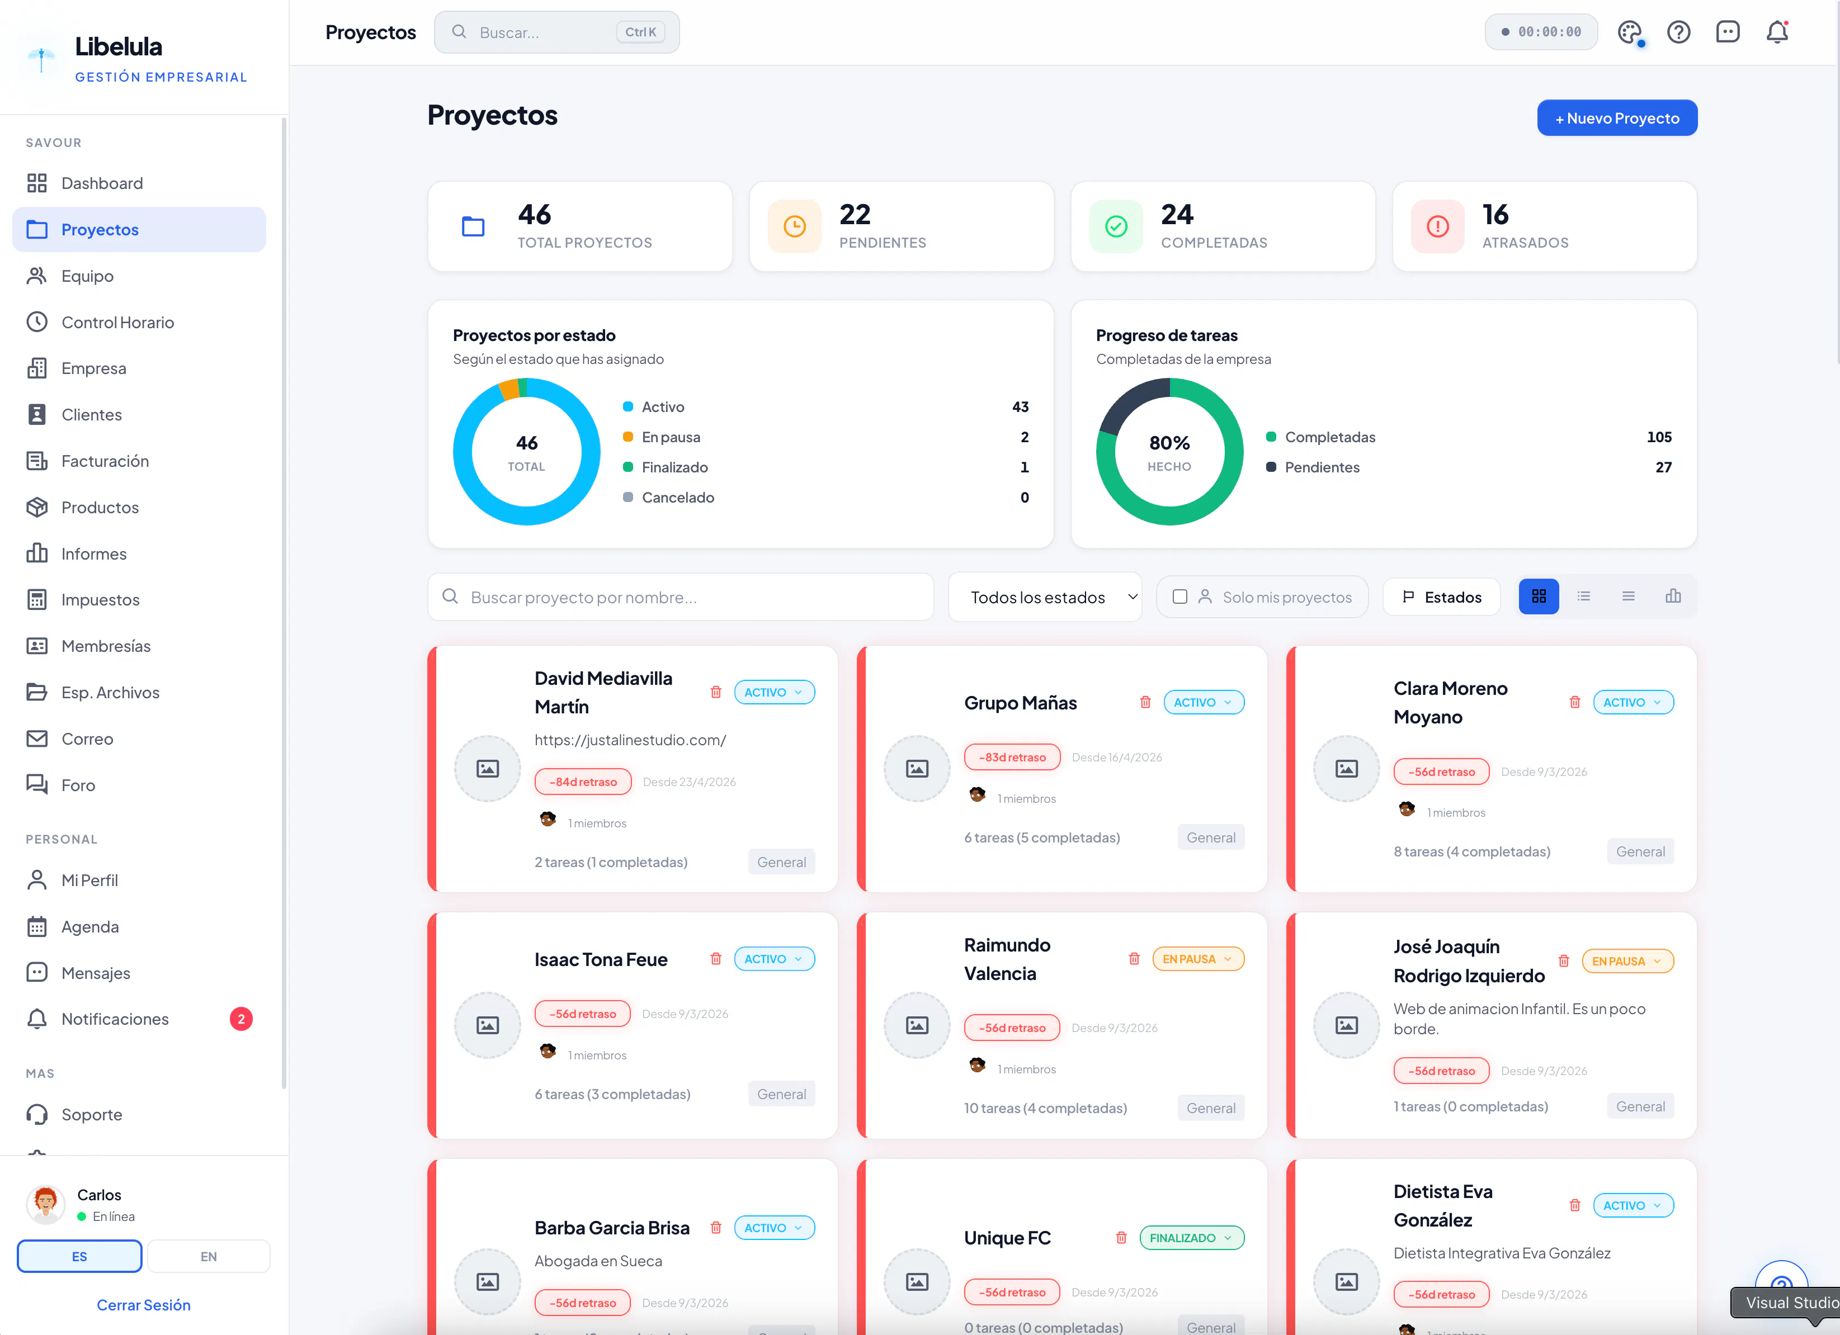Open the chat messages icon in header
This screenshot has width=1840, height=1335.
point(1728,32)
